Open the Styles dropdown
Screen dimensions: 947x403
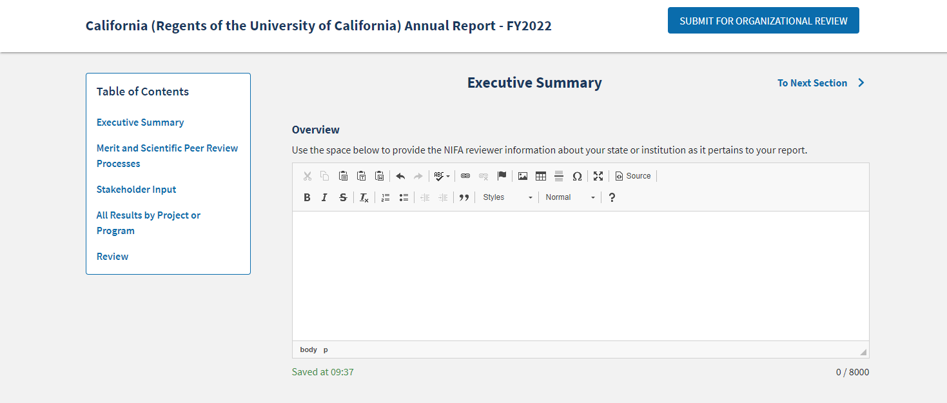click(x=508, y=197)
